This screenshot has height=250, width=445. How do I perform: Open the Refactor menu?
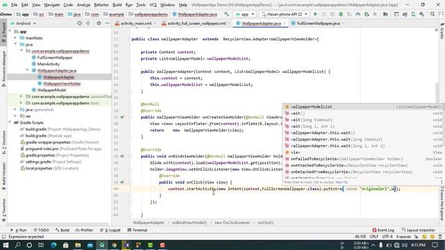tap(102, 5)
